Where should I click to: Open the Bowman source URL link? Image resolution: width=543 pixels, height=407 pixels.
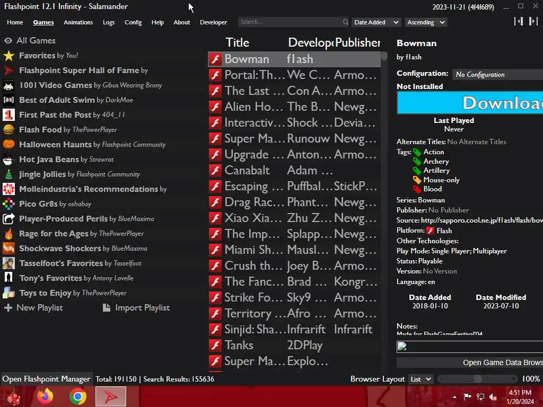[481, 220]
